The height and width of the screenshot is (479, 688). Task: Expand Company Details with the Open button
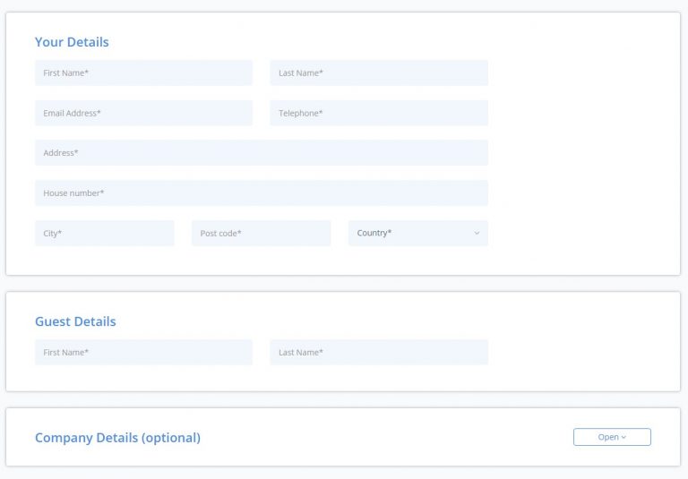pyautogui.click(x=612, y=437)
